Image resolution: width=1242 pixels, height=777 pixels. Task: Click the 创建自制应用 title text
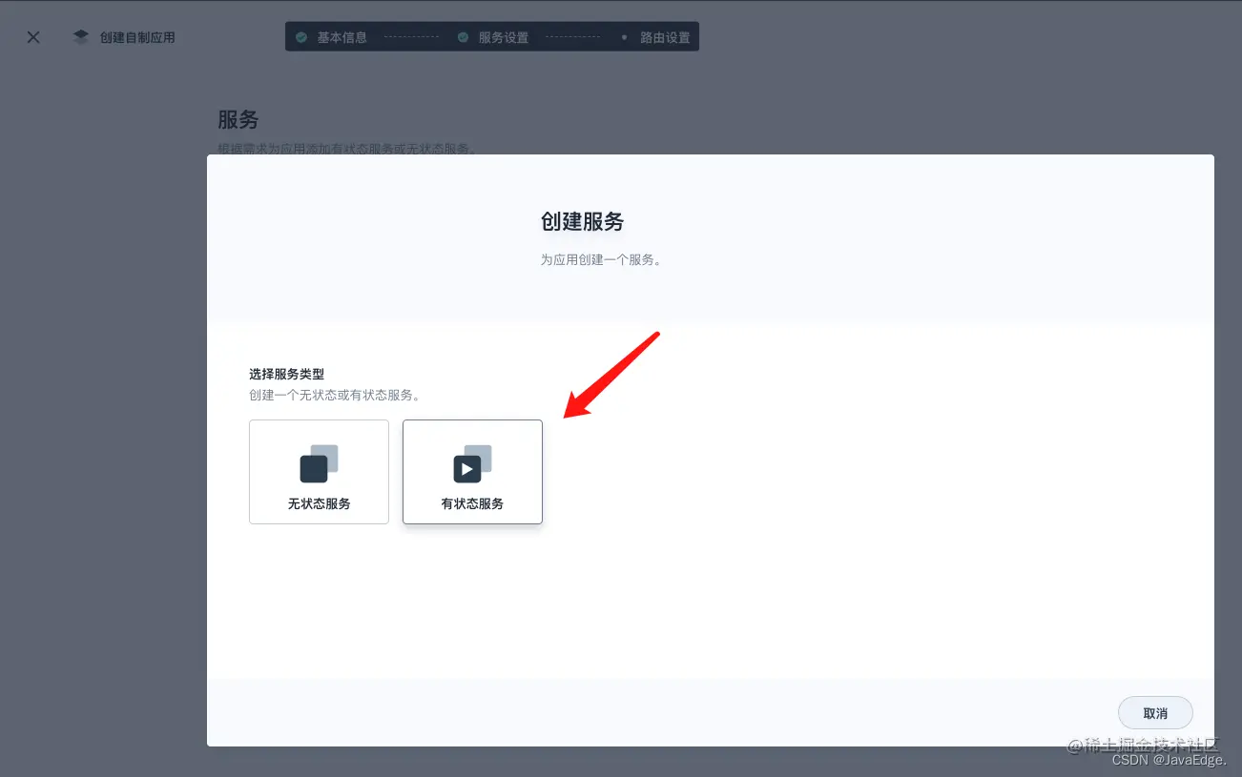point(137,37)
